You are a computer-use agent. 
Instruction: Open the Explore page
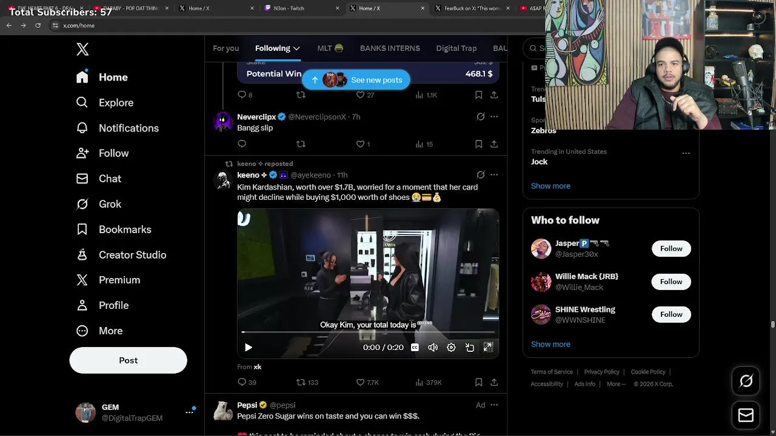point(104,103)
